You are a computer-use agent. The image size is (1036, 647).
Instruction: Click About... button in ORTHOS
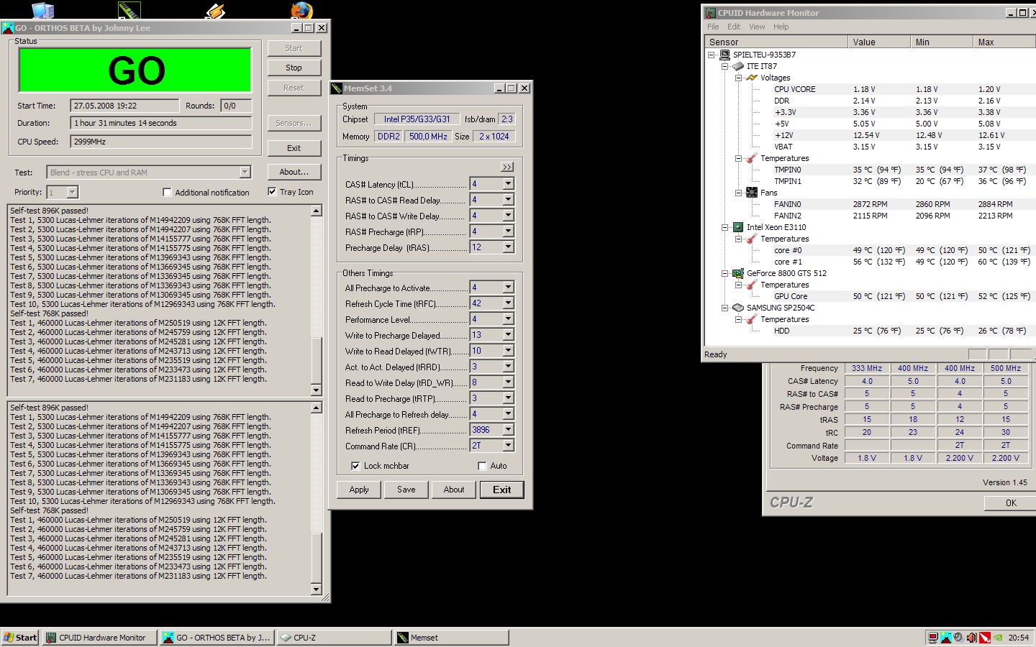294,172
